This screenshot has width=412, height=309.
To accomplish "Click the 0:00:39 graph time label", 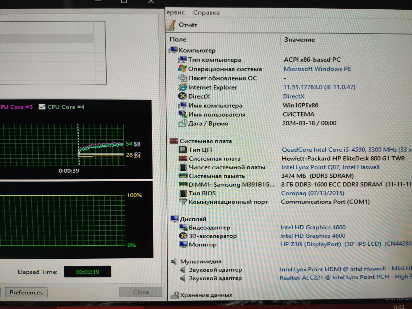I will click(x=69, y=171).
